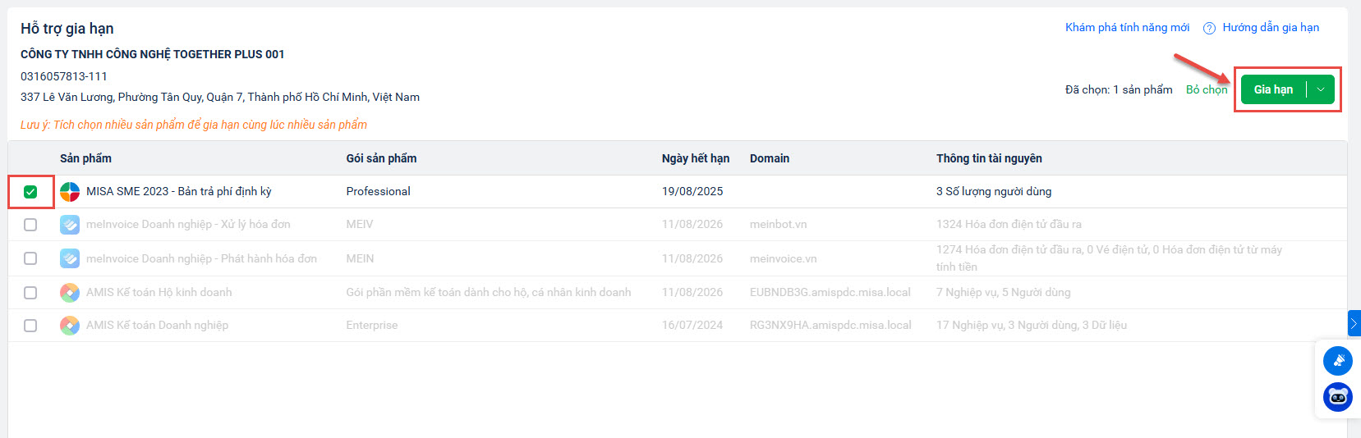
Task: Open the blue pen feedback floating icon
Action: (x=1338, y=361)
